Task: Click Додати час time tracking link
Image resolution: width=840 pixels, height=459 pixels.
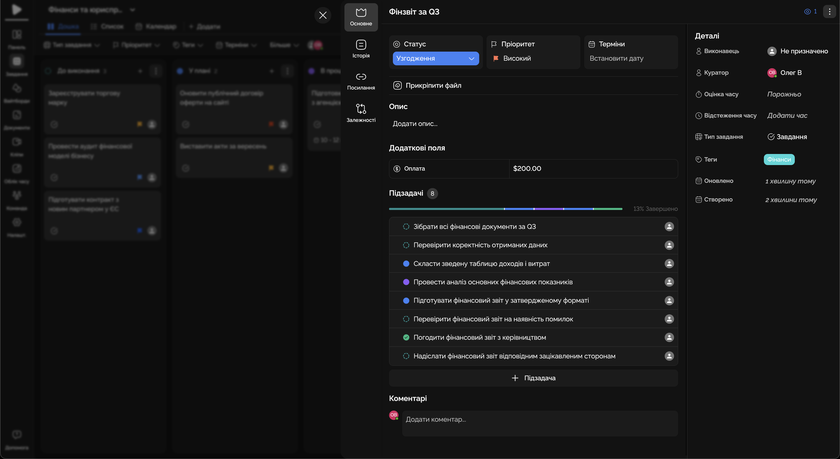Action: 787,115
